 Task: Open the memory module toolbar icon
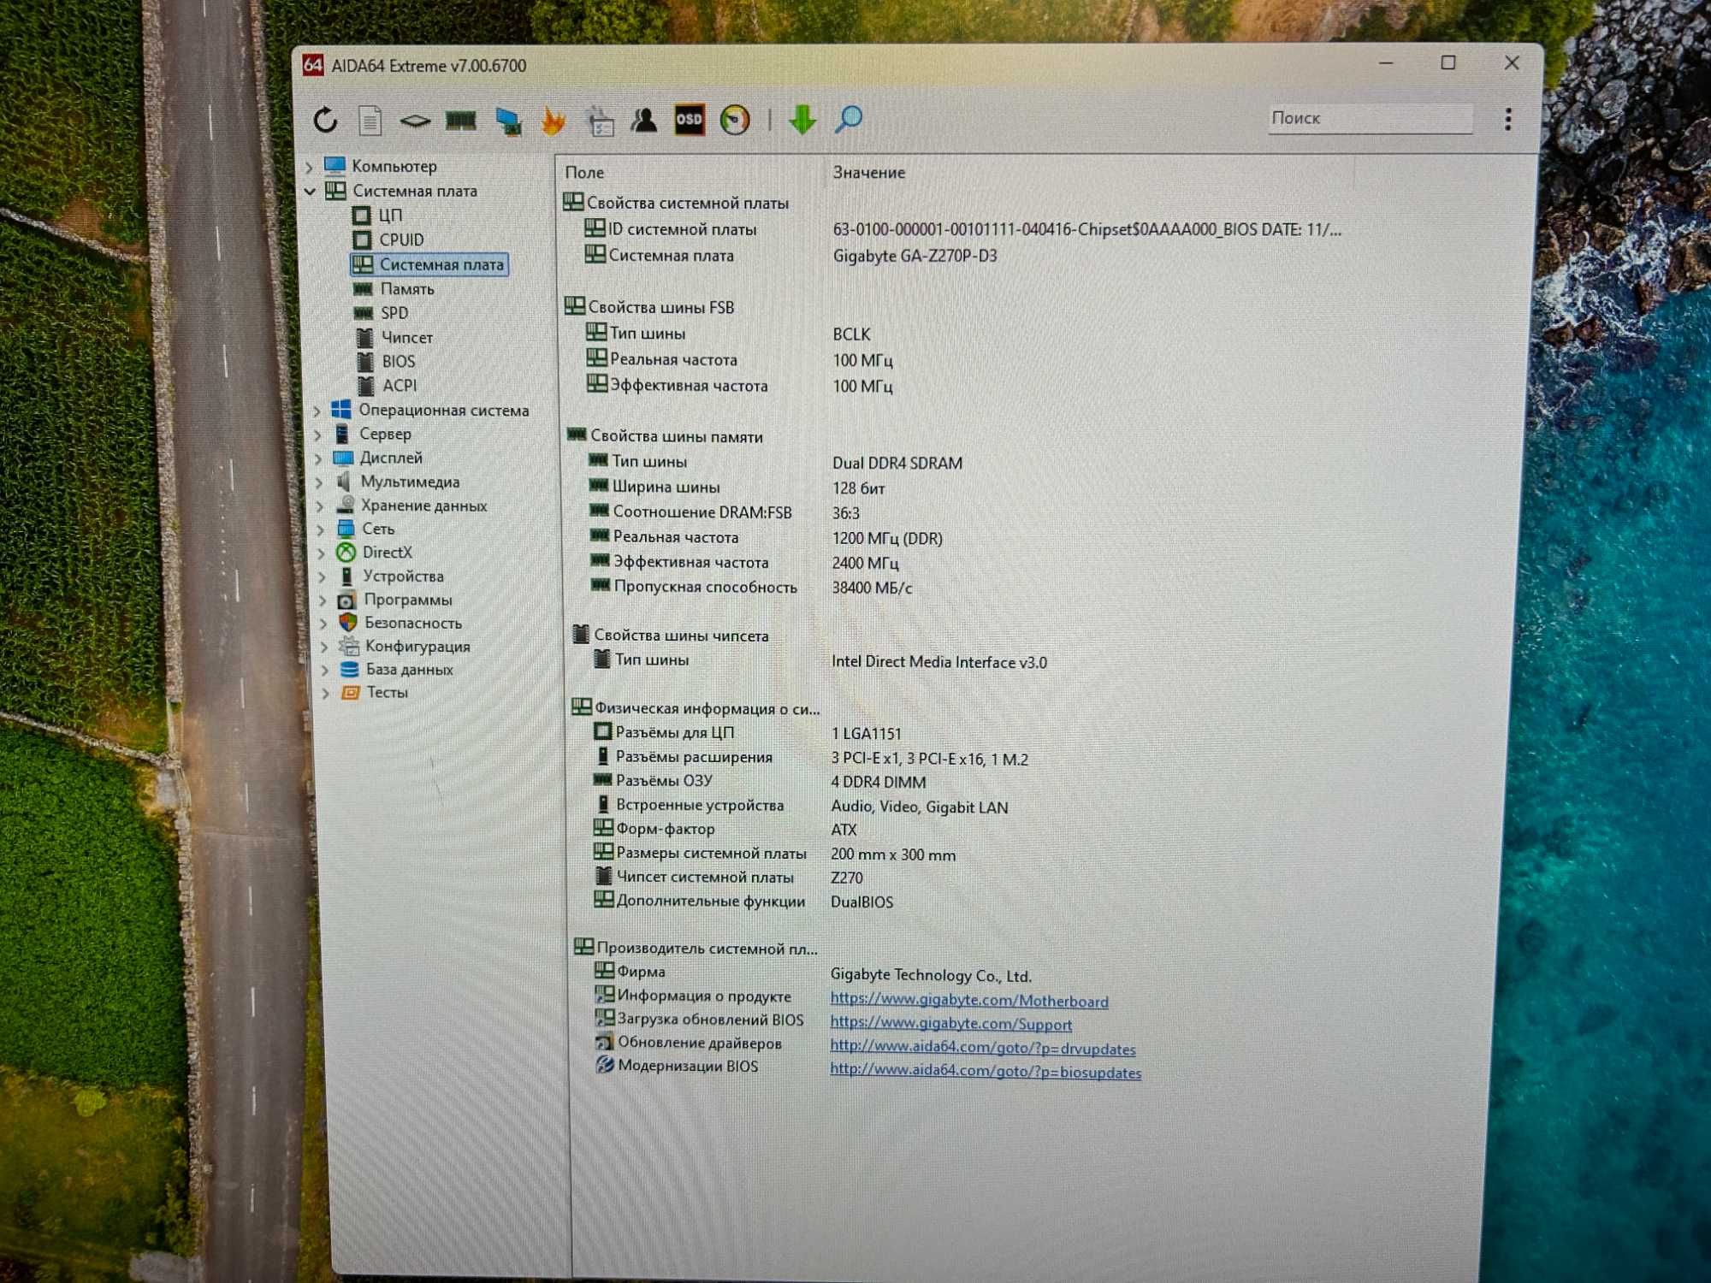(461, 121)
